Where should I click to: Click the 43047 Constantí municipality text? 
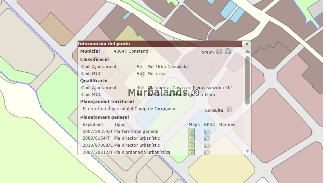(x=131, y=51)
